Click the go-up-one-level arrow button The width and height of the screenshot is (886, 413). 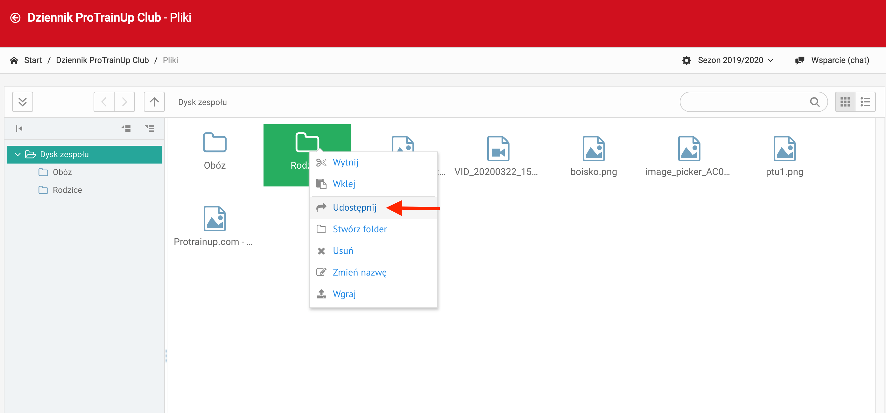(x=154, y=102)
